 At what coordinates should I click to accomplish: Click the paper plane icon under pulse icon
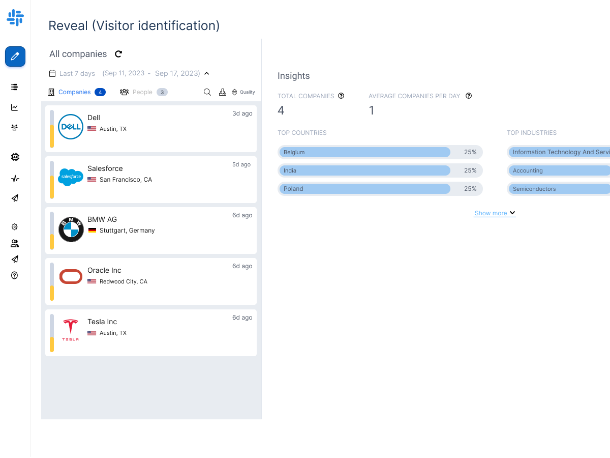pyautogui.click(x=15, y=198)
